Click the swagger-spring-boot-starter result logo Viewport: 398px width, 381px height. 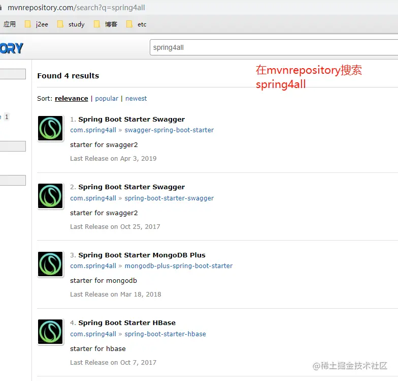50,128
